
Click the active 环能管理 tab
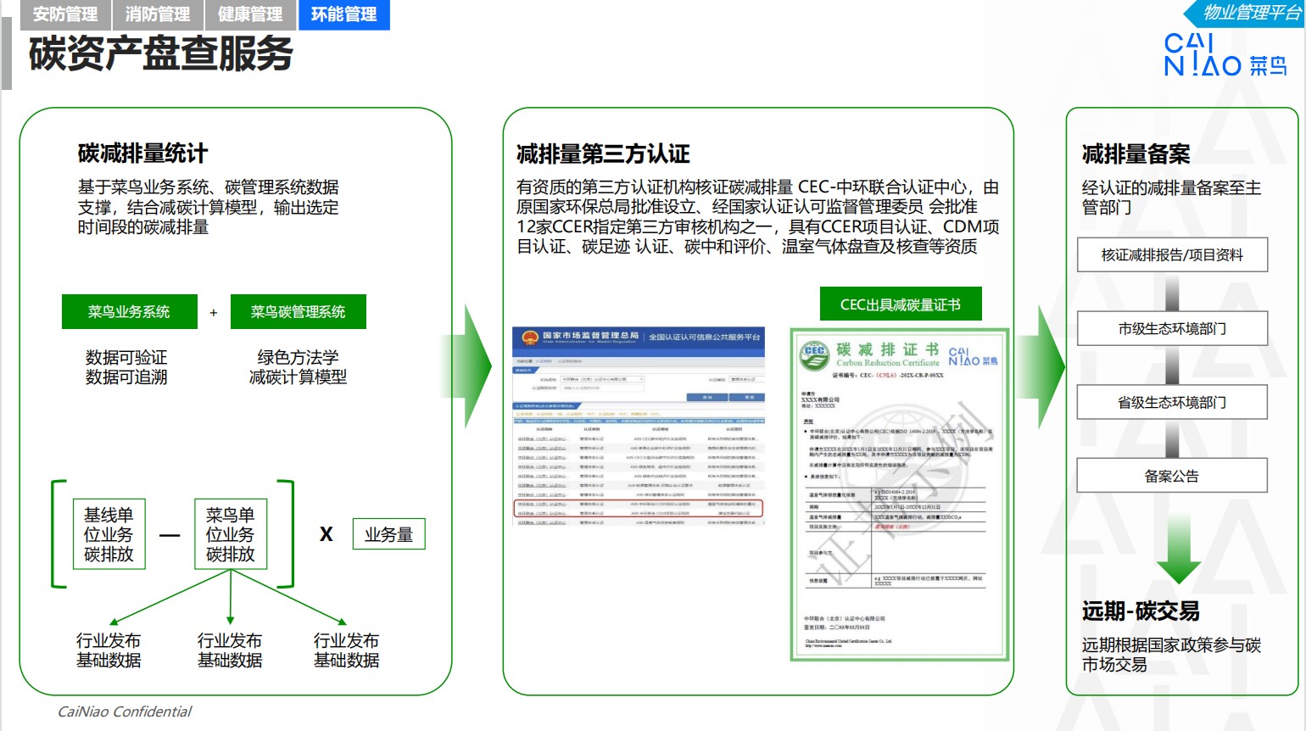coord(344,14)
